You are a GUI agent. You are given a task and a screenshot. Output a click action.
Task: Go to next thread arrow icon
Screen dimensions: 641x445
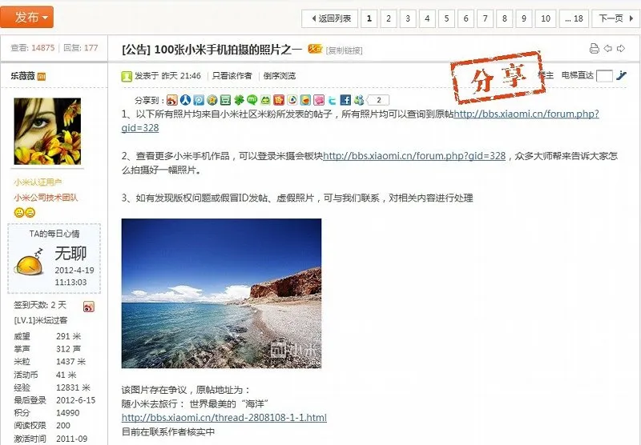click(x=621, y=49)
